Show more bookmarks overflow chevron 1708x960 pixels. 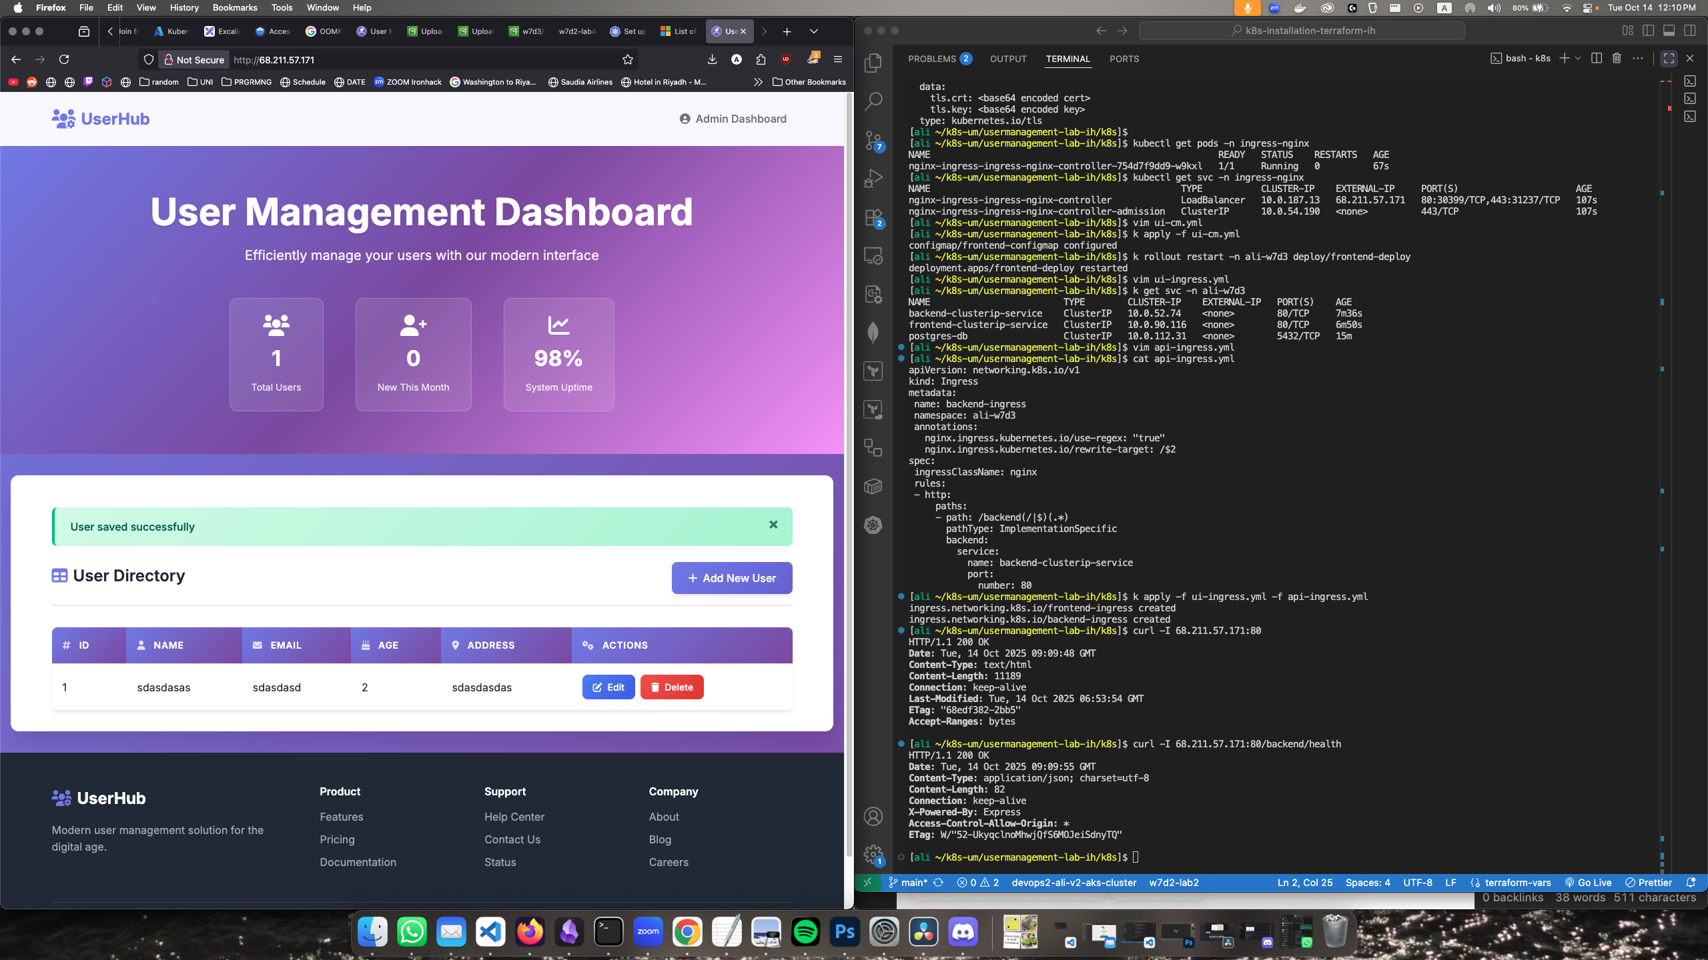pyautogui.click(x=757, y=82)
